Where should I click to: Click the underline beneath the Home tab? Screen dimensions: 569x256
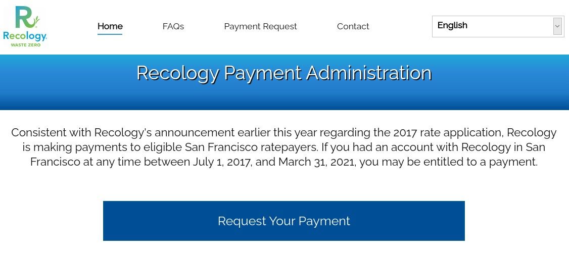pos(110,34)
